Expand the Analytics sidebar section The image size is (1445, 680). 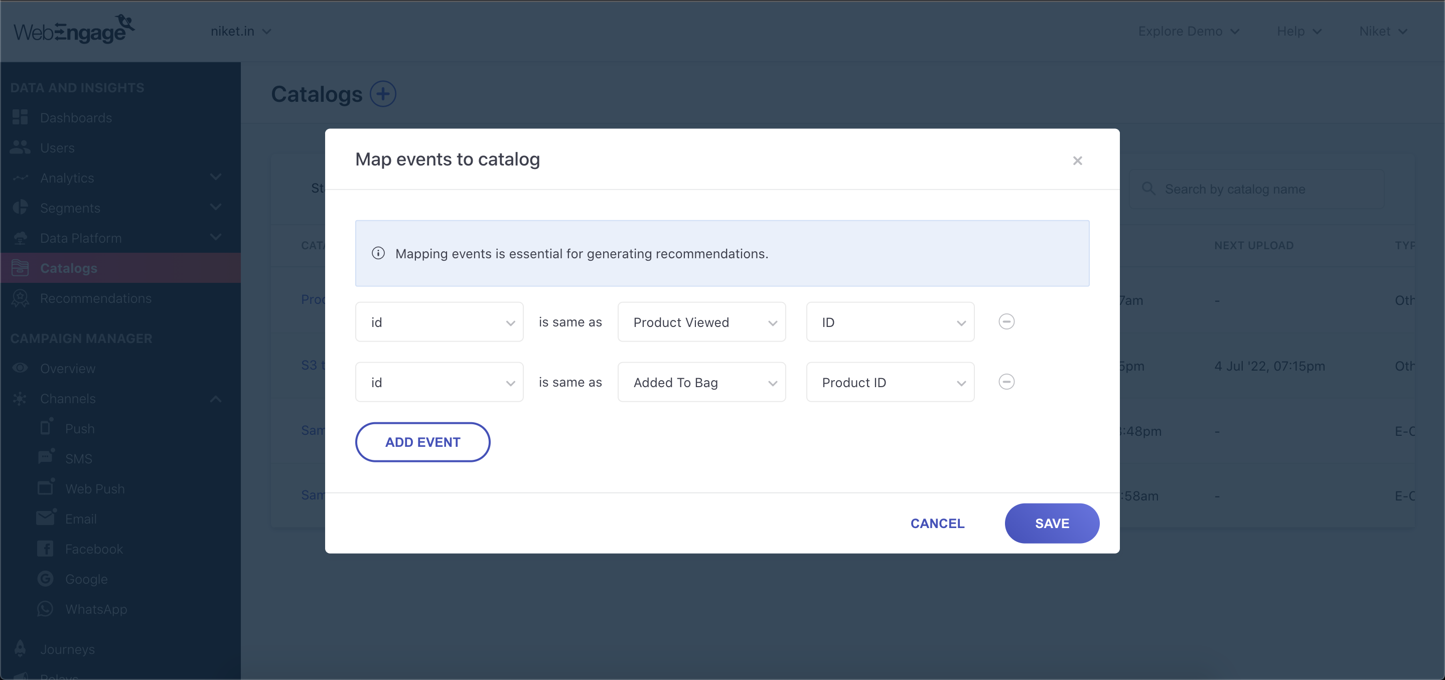point(215,178)
